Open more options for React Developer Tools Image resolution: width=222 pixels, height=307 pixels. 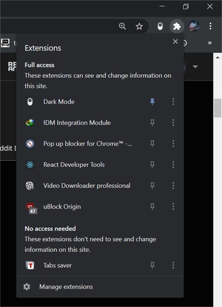point(173,165)
